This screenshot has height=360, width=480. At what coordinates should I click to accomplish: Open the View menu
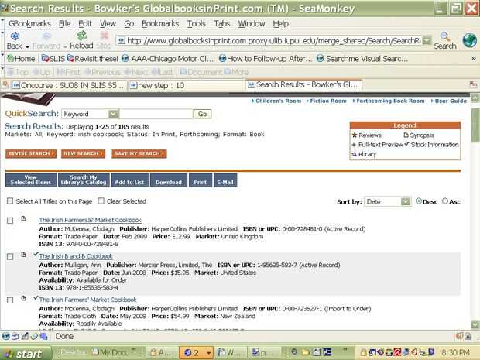(x=108, y=23)
